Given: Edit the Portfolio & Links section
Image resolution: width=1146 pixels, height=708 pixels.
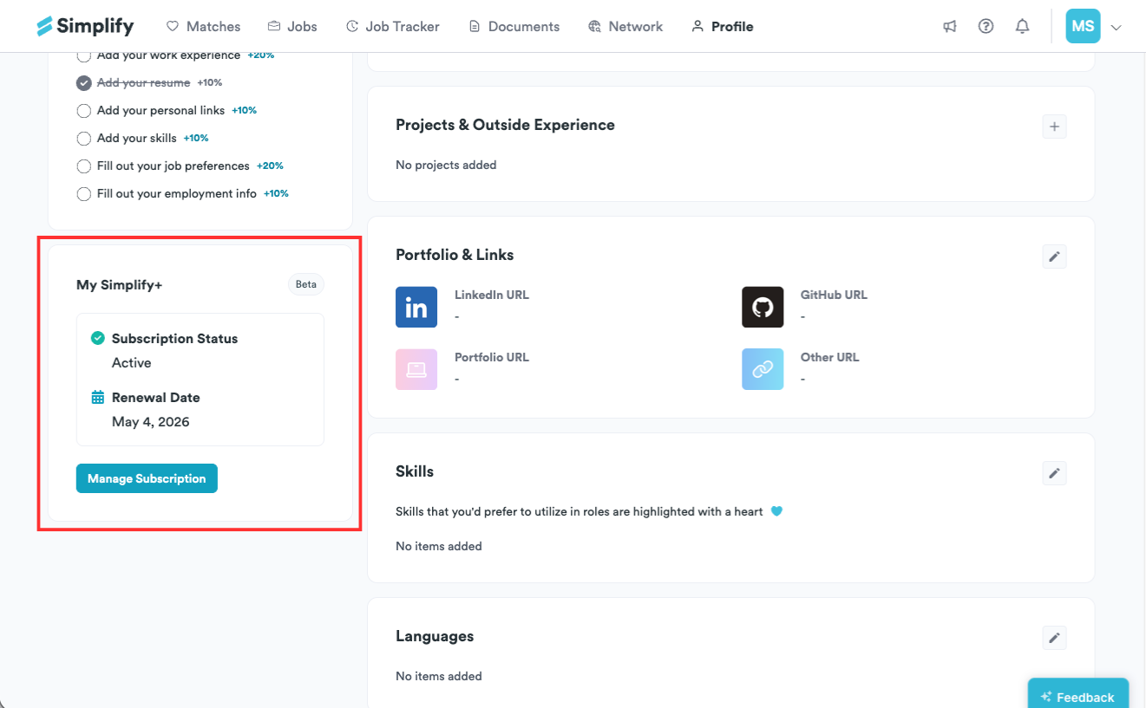Looking at the screenshot, I should coord(1054,257).
